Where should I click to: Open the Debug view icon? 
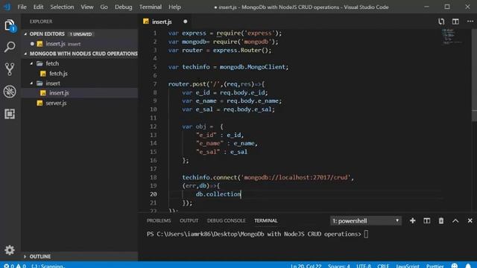[10, 92]
